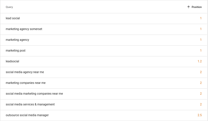Select 'social media agency near me' query

25,72
